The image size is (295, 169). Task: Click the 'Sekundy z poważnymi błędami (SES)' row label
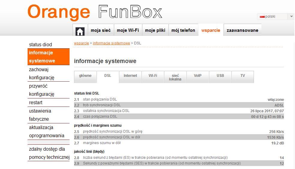[162, 163]
